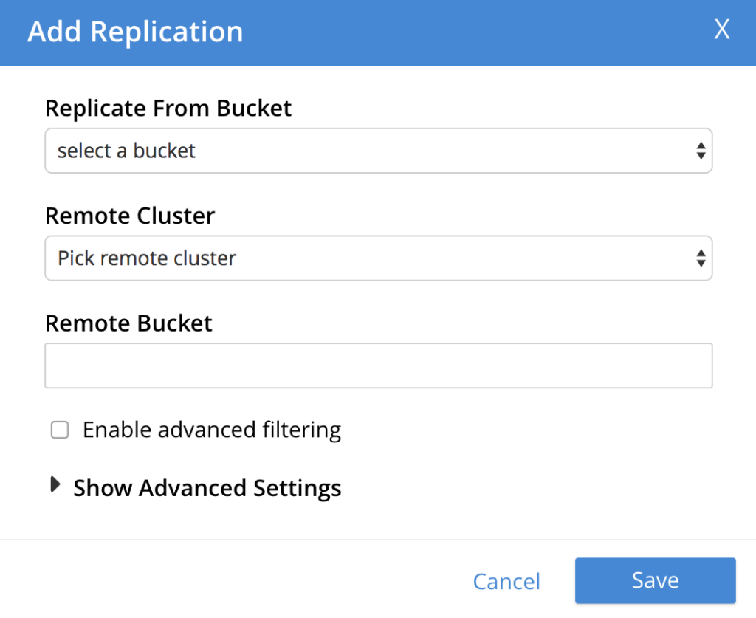Close the Add Replication dialog with the X
Image resolution: width=756 pixels, height=618 pixels.
click(x=721, y=30)
